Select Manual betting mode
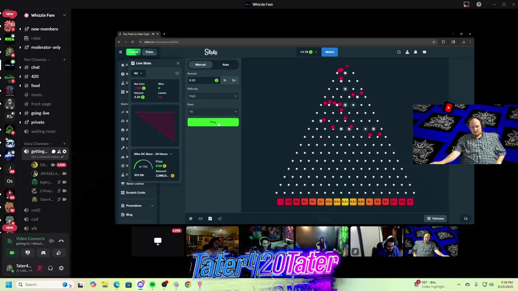Screen dimensions: 518x291 click(200, 65)
